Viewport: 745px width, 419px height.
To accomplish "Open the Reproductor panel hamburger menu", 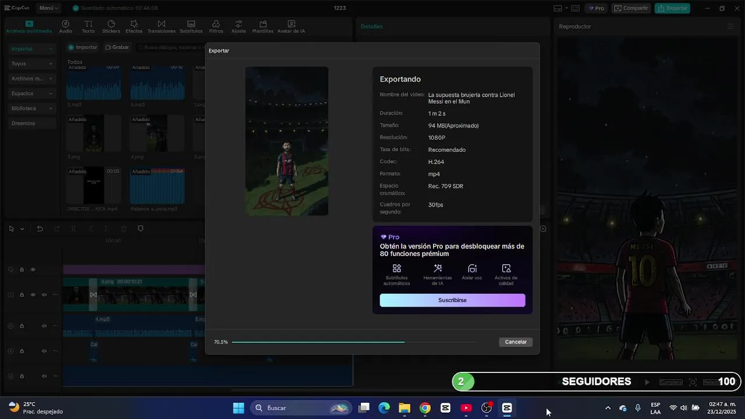I will click(730, 26).
